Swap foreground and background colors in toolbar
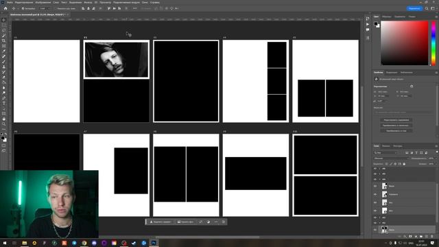This screenshot has height=247, width=439. (x=5, y=134)
